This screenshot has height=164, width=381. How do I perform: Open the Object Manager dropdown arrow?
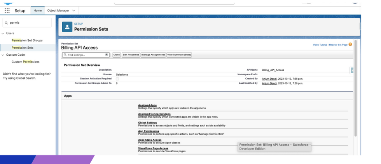click(x=74, y=11)
